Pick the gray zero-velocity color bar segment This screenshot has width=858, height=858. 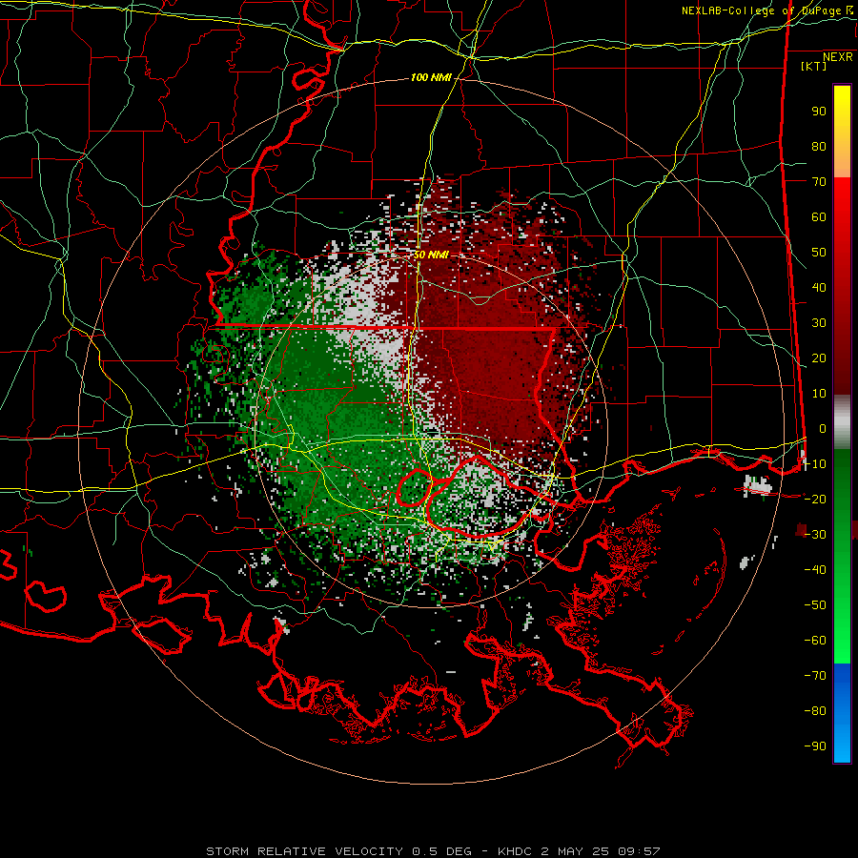pos(842,422)
